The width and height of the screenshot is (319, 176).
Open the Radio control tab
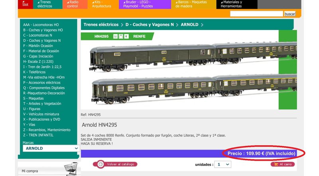(75, 4)
